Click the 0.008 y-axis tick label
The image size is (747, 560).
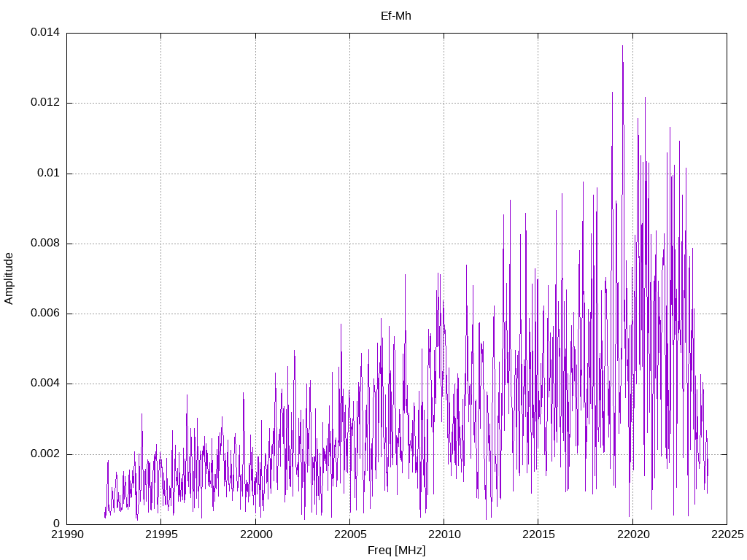point(45,244)
